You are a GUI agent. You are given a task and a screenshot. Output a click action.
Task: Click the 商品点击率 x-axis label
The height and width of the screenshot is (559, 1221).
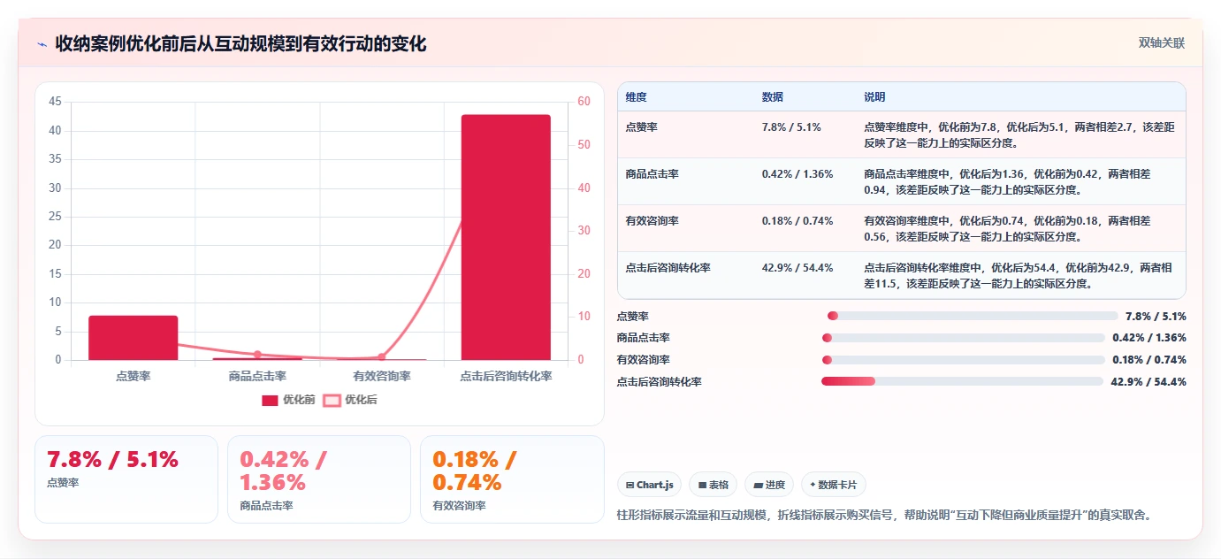point(257,376)
